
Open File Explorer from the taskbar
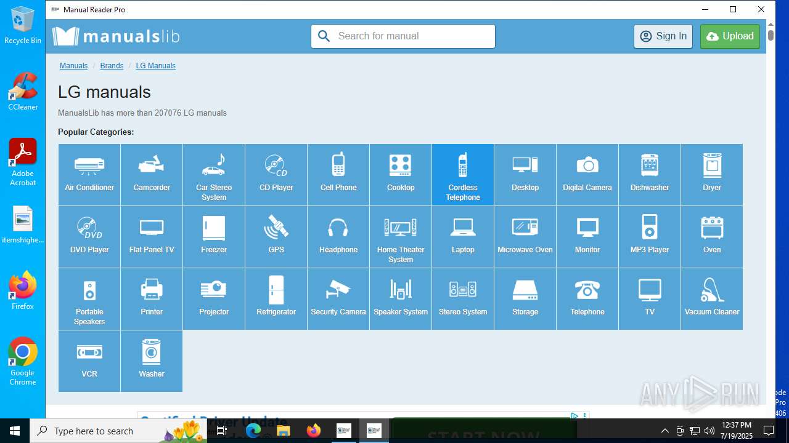[283, 431]
